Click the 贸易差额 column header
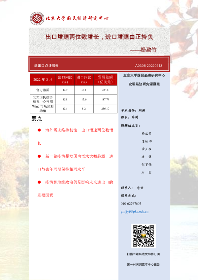Screen dimensions: 198x280 coord(105,79)
